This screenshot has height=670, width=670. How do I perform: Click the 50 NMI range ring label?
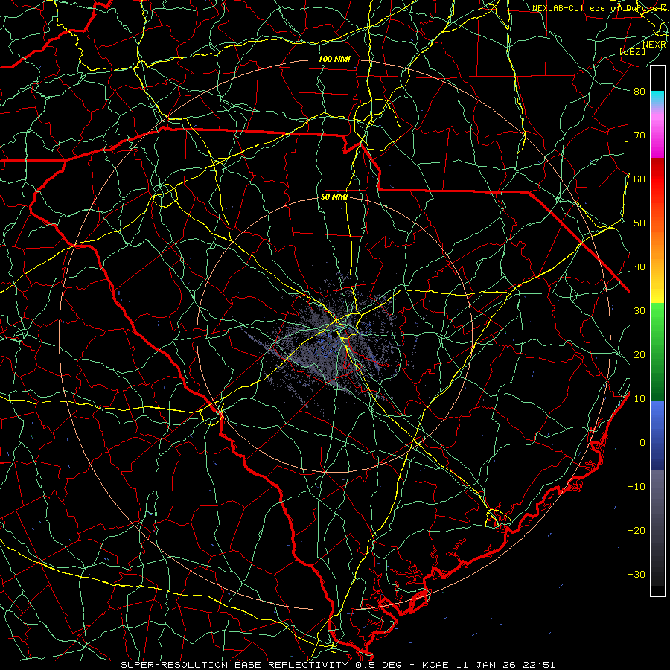click(334, 197)
